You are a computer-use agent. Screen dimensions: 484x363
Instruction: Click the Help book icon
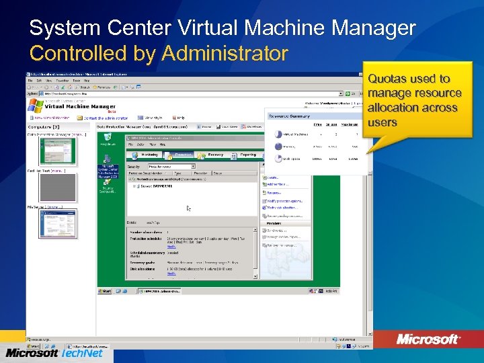(x=174, y=118)
